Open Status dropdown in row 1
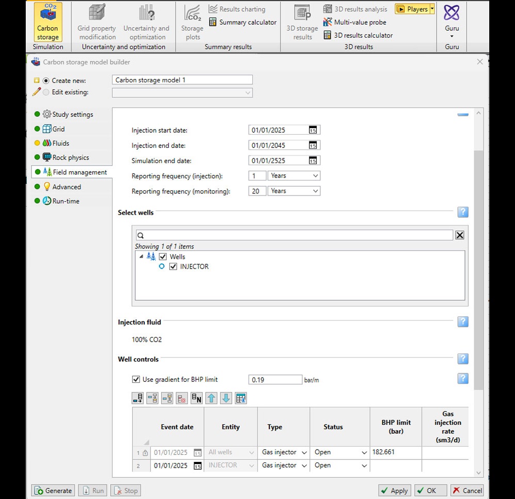The height and width of the screenshot is (499, 515). (x=364, y=452)
